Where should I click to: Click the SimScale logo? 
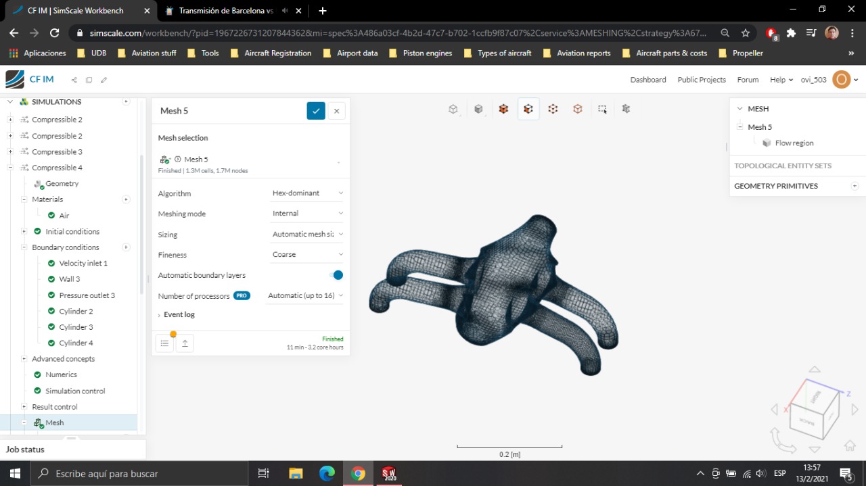point(14,80)
